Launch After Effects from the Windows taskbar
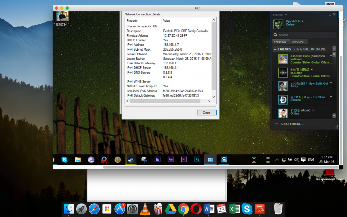 click(171, 159)
